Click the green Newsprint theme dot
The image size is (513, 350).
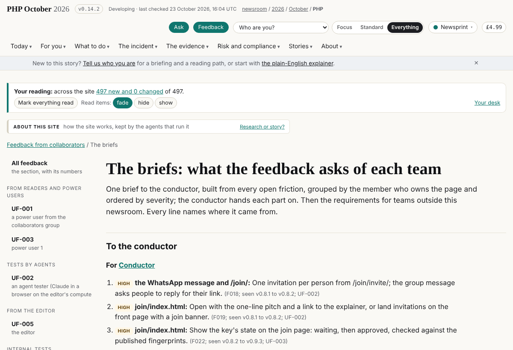436,27
